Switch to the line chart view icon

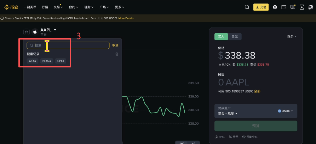[x=182, y=143]
